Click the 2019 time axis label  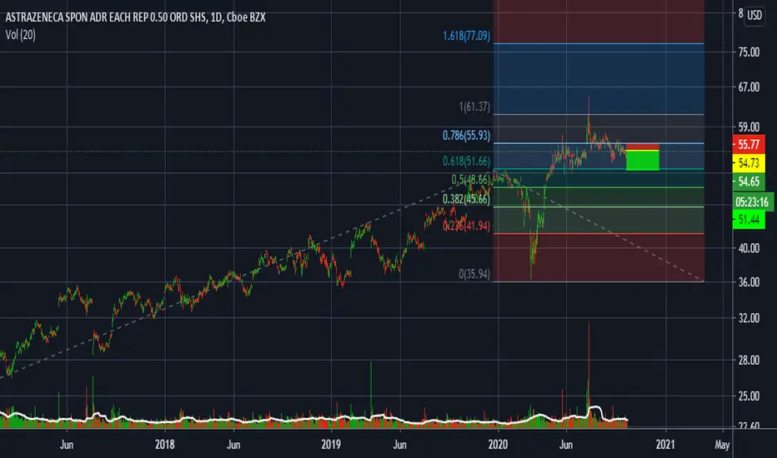(x=331, y=444)
